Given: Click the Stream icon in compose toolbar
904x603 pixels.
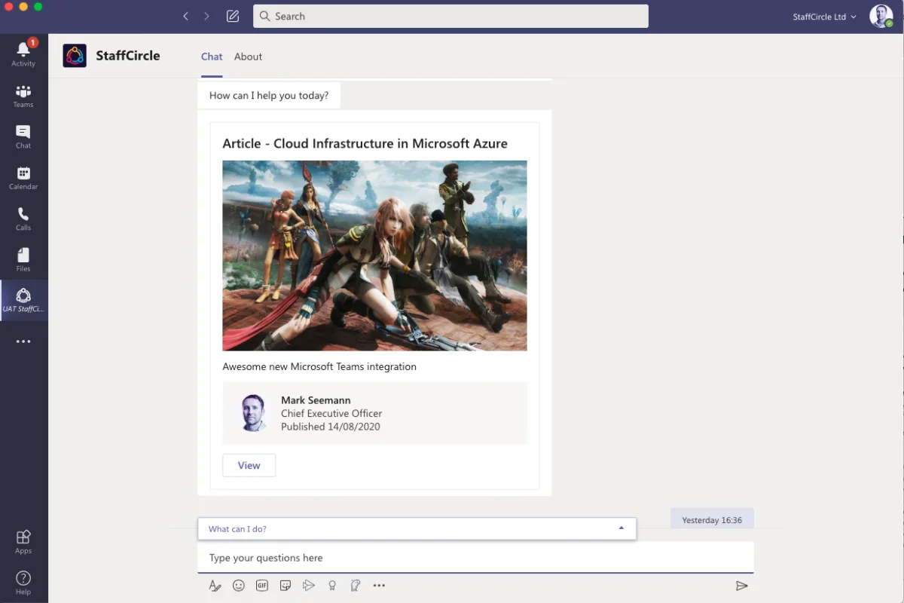Looking at the screenshot, I should click(x=308, y=586).
